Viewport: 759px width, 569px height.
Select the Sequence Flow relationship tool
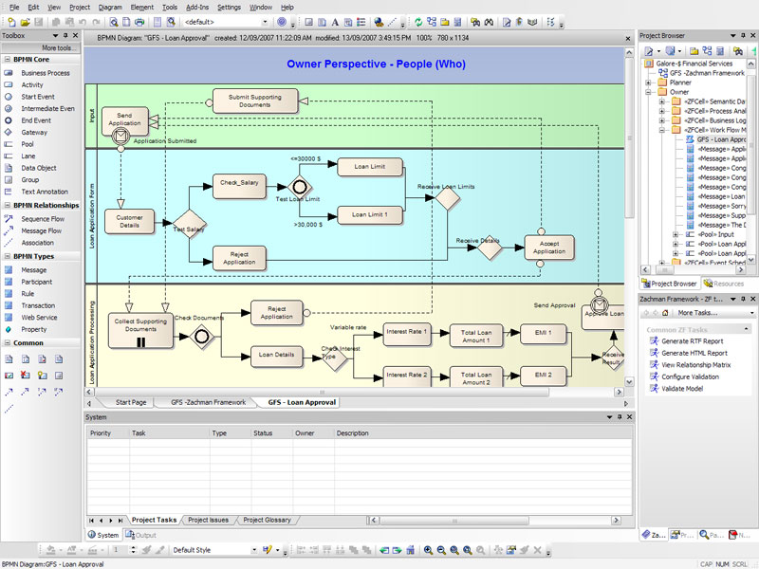point(42,218)
